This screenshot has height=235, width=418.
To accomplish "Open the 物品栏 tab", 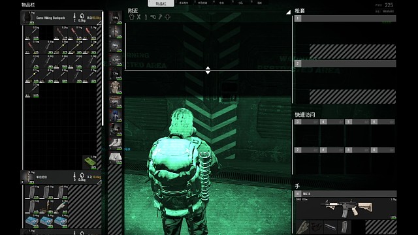I will coord(161,3).
